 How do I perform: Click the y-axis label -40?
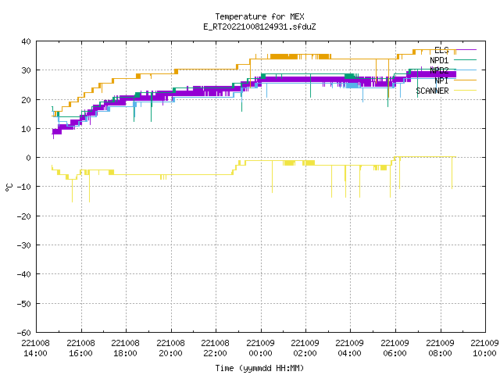click(24, 274)
